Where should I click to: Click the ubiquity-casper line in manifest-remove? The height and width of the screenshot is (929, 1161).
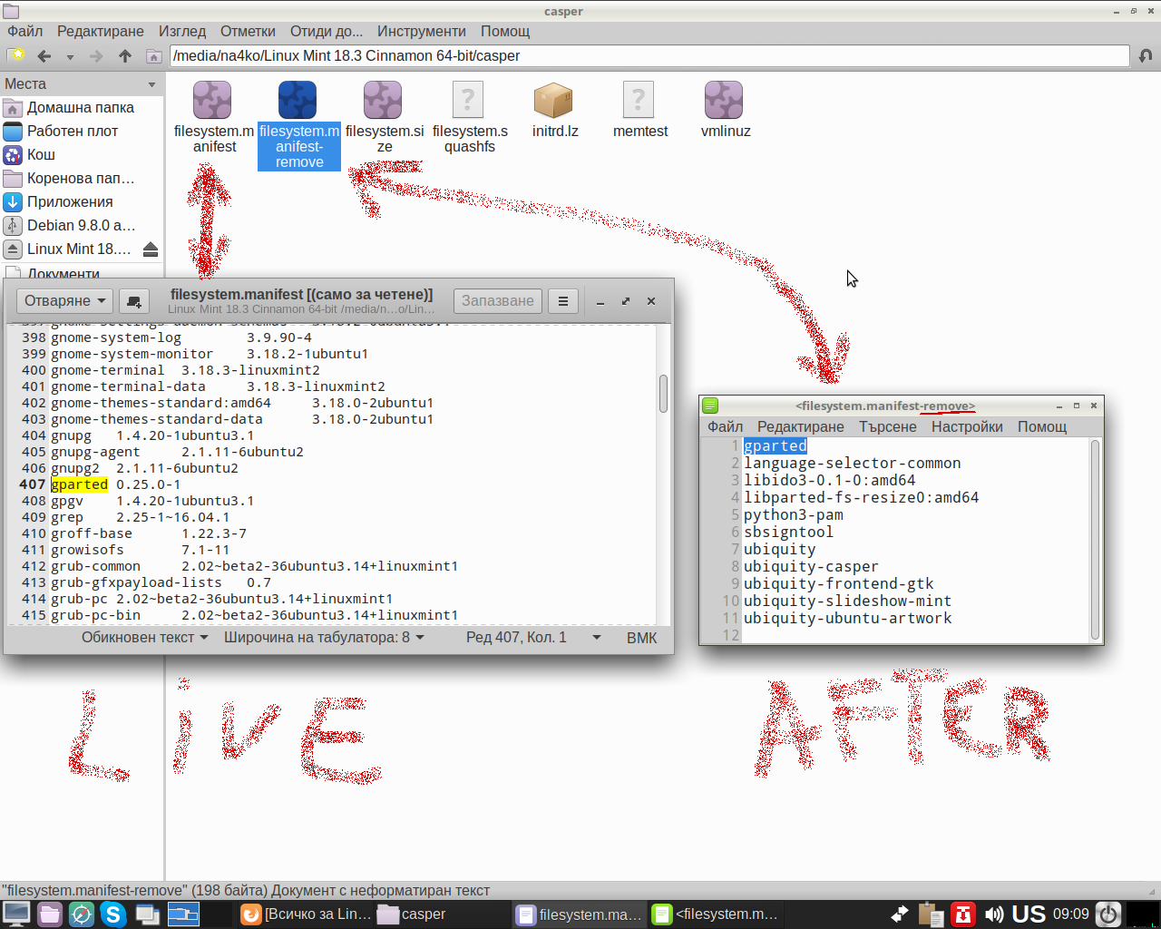click(x=811, y=567)
